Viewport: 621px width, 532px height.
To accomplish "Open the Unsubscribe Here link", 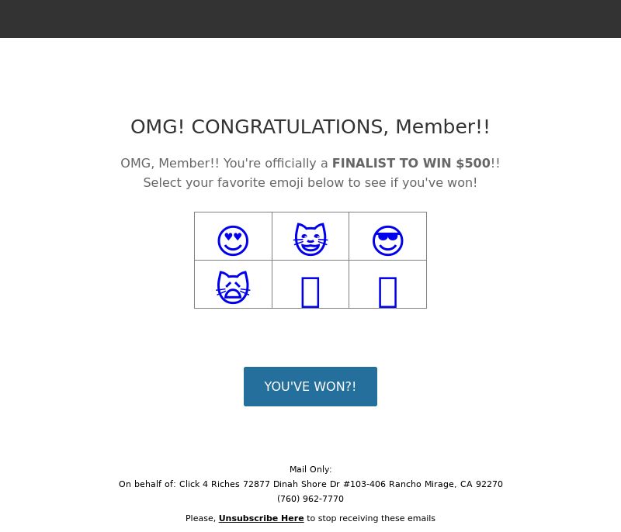I will pyautogui.click(x=261, y=519).
